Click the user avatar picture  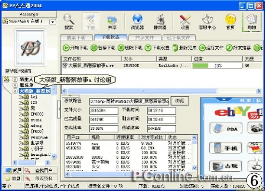pos(30,48)
